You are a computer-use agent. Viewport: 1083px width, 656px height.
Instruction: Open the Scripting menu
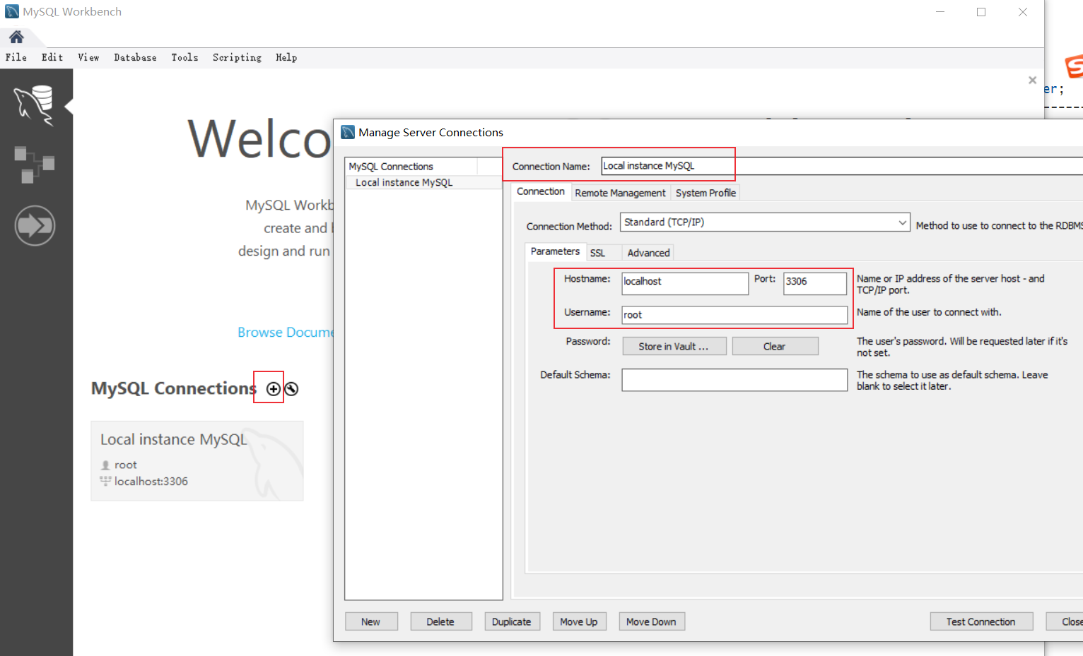coord(237,58)
